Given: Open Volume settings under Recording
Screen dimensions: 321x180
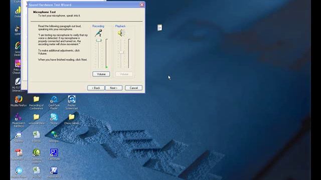Looking at the screenshot, I should pos(101,74).
